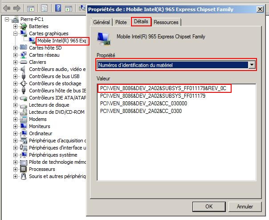This screenshot has width=269, height=220.
Task: Select Périphériques d'interface tree item
Action: pos(57,148)
